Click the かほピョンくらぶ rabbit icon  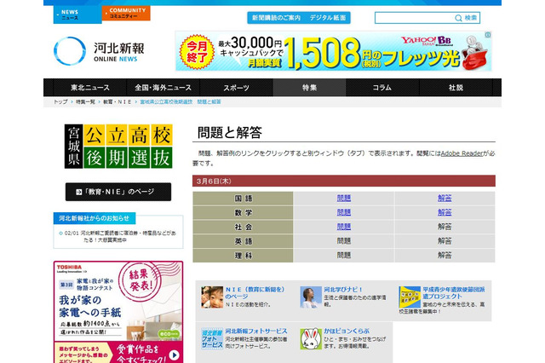311,338
